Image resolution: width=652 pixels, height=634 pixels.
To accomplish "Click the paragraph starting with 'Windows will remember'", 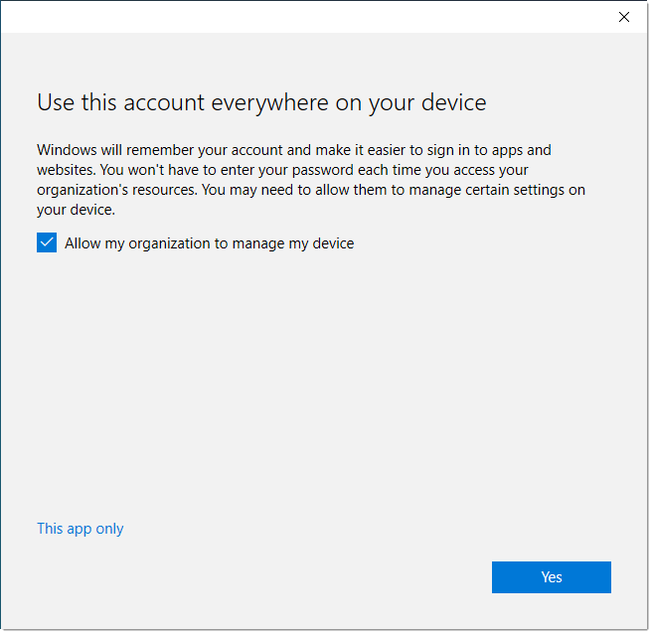I will 311,180.
